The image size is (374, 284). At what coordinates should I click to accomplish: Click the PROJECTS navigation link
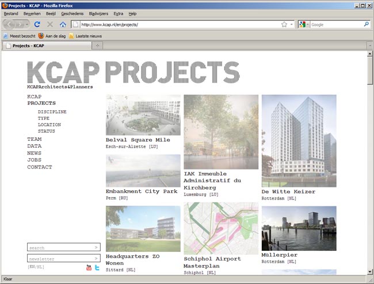[x=41, y=103]
